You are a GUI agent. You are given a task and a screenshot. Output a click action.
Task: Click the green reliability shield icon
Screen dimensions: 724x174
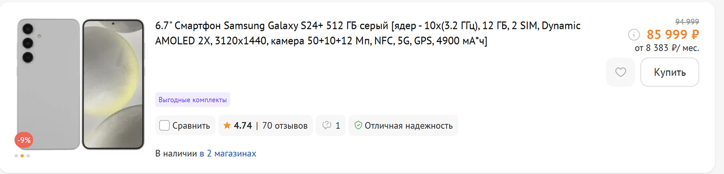tap(358, 125)
